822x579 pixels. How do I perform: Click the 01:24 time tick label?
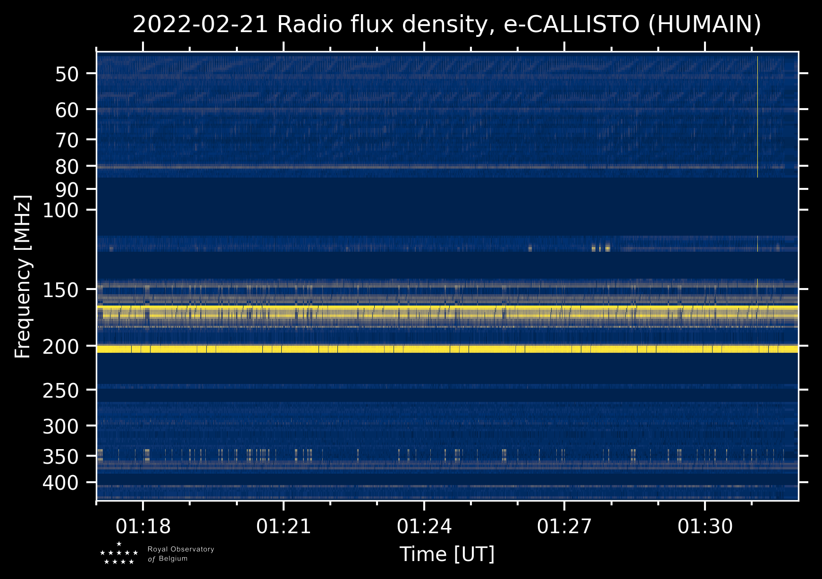pyautogui.click(x=424, y=526)
